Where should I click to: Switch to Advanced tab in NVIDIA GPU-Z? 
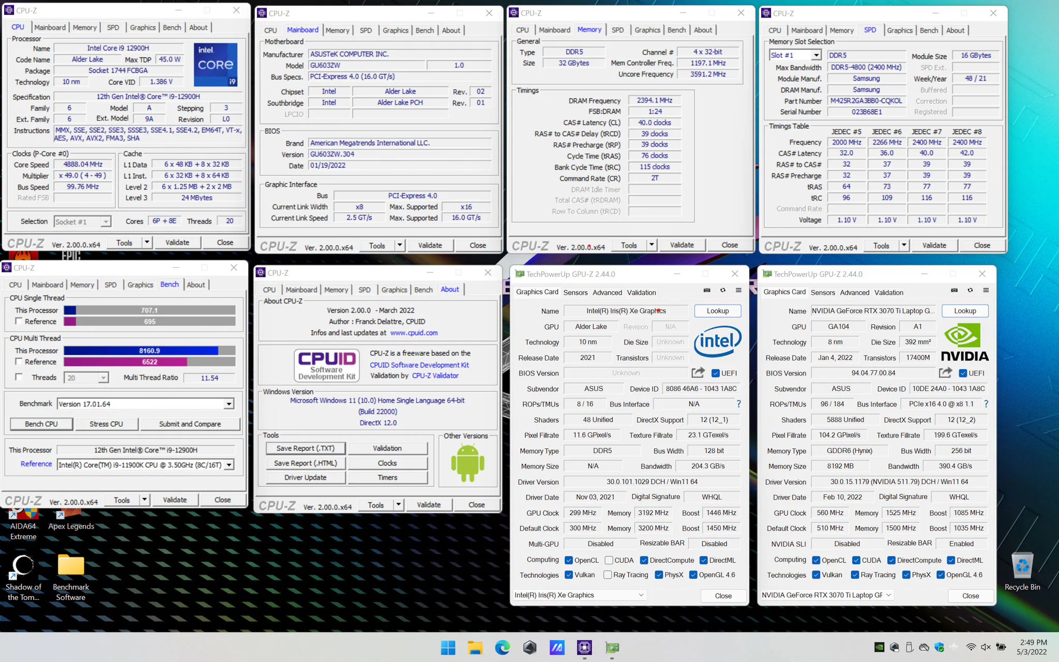854,292
